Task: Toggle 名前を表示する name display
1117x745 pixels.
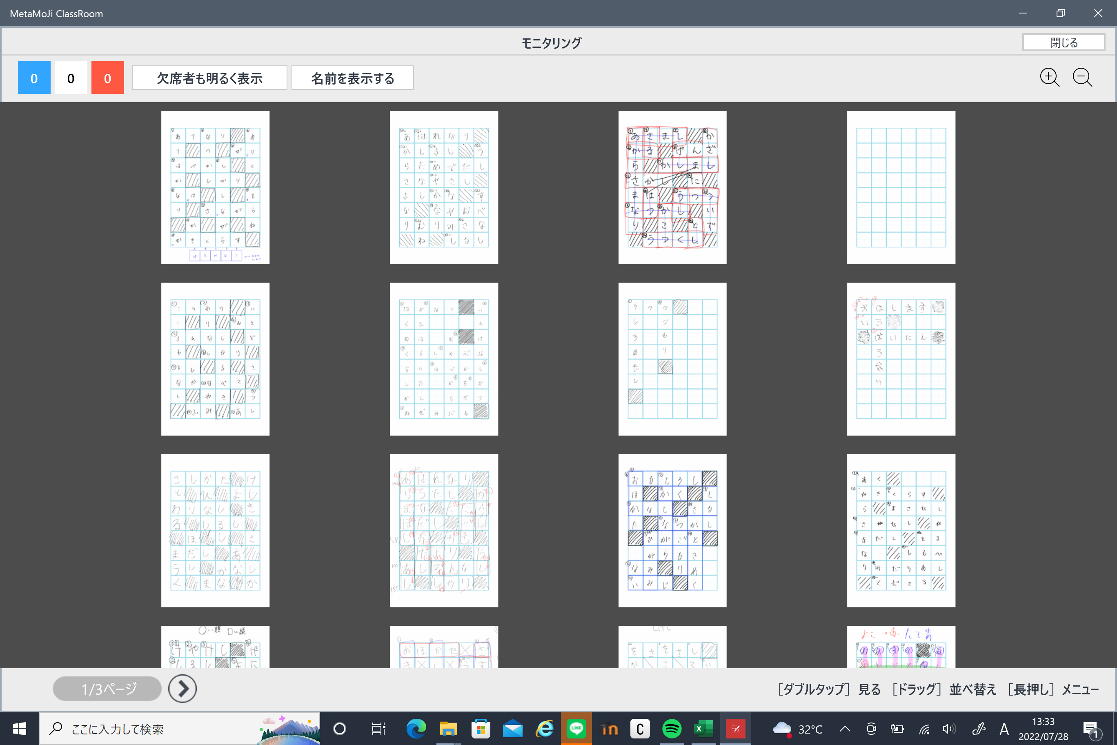Action: [352, 78]
